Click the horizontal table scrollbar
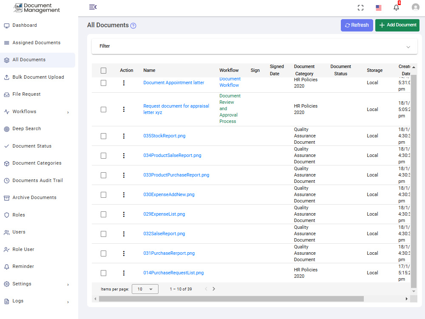The height and width of the screenshot is (319, 425). pyautogui.click(x=231, y=299)
